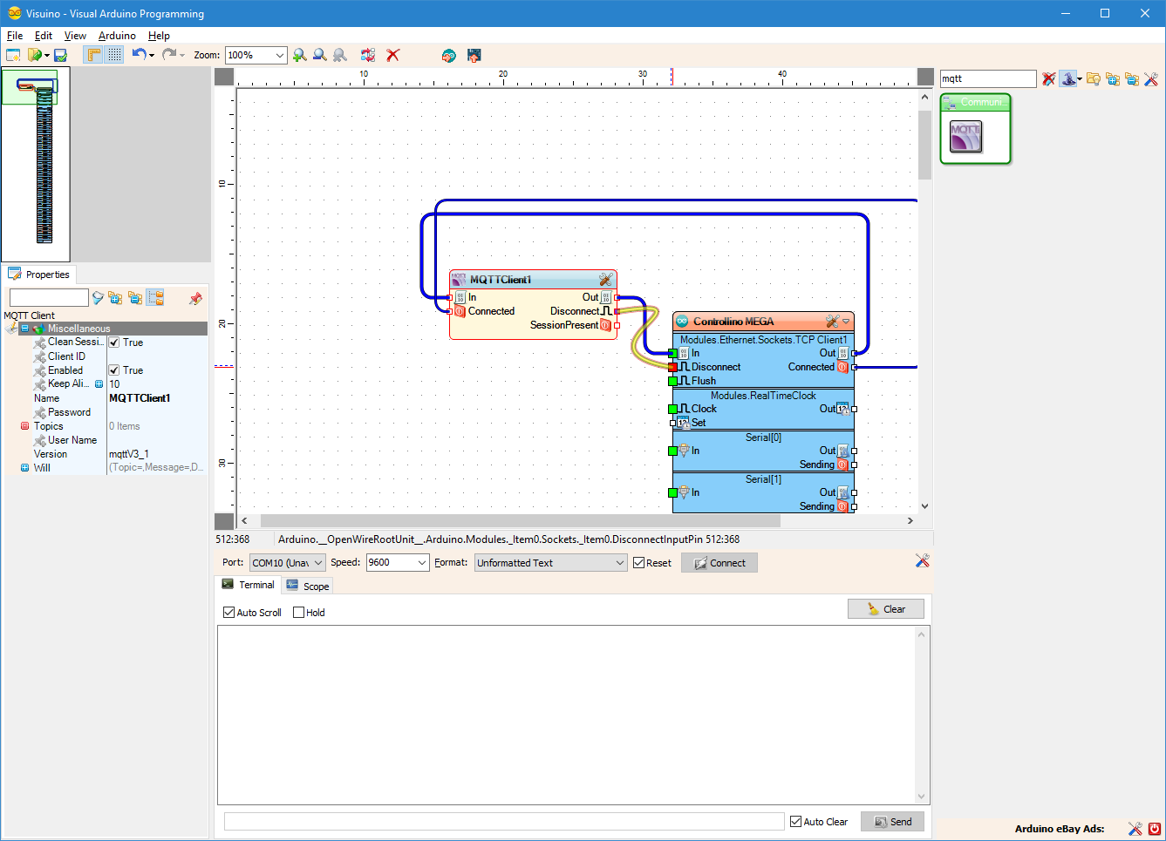Image resolution: width=1166 pixels, height=841 pixels.
Task: Click the MQTT component icon in palette
Action: click(965, 138)
